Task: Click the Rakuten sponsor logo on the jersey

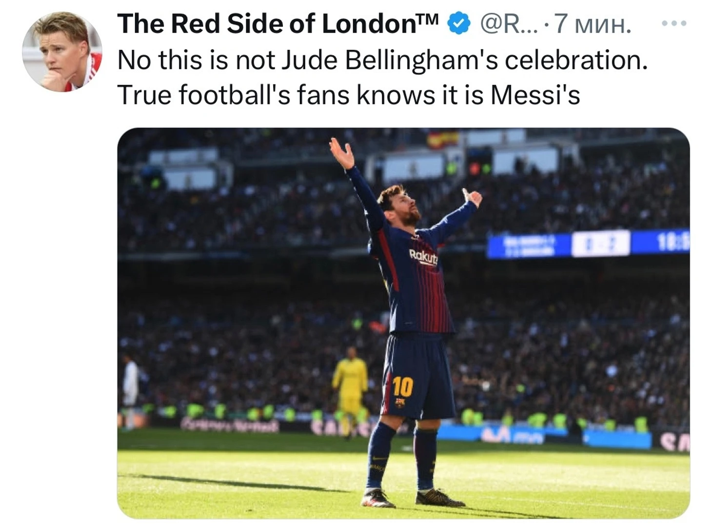Action: (423, 257)
